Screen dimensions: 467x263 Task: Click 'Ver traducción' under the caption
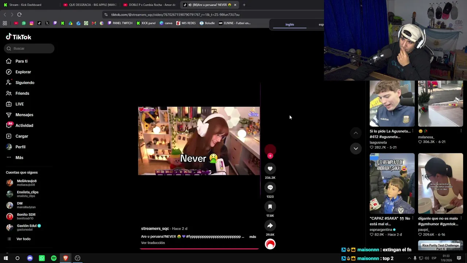pyautogui.click(x=153, y=243)
